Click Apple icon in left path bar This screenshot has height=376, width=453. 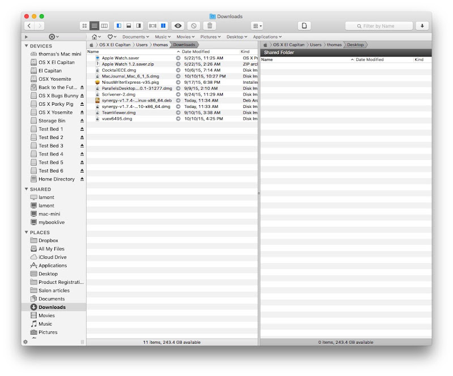tap(91, 45)
